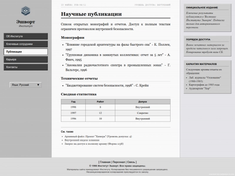The width and height of the screenshot is (235, 176).
Task: Click the works count cell showing 12
Action: click(100, 113)
